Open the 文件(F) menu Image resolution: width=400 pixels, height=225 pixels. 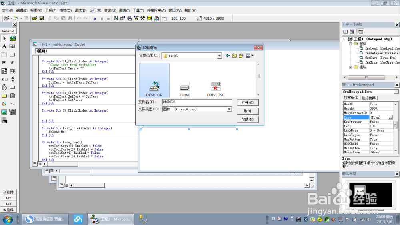tap(7, 10)
